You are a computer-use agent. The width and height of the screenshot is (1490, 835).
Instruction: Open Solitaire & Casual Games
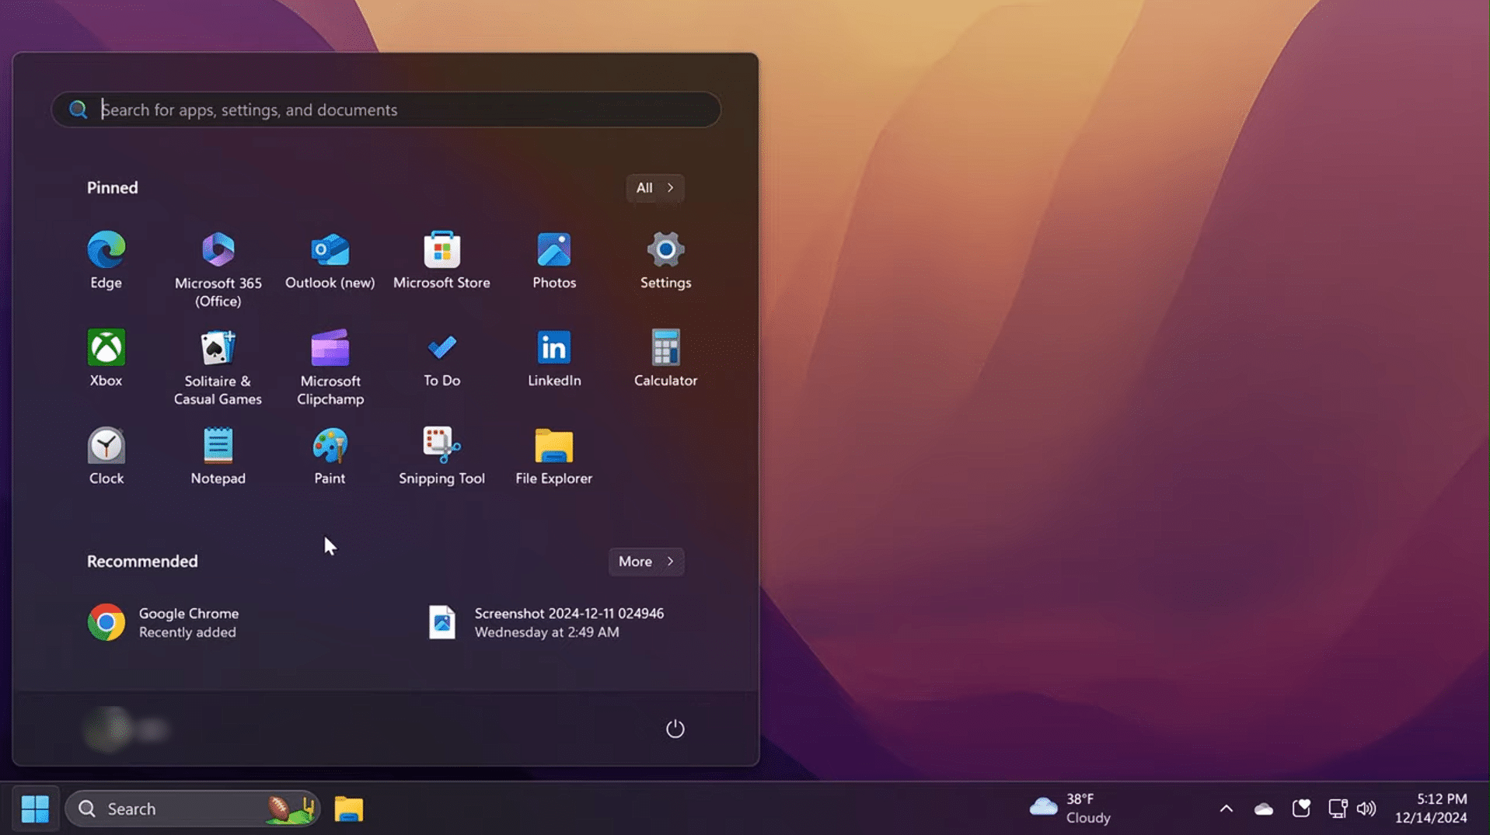click(218, 367)
